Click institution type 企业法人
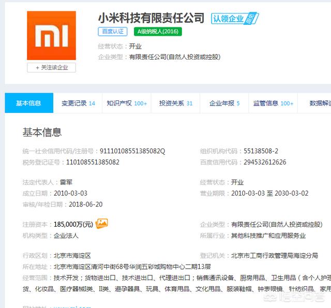This screenshot has width=331, height=308. coord(66,236)
